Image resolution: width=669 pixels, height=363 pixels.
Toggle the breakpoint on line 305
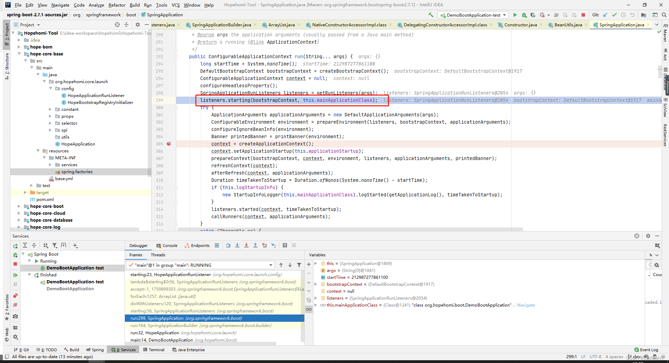coord(169,144)
